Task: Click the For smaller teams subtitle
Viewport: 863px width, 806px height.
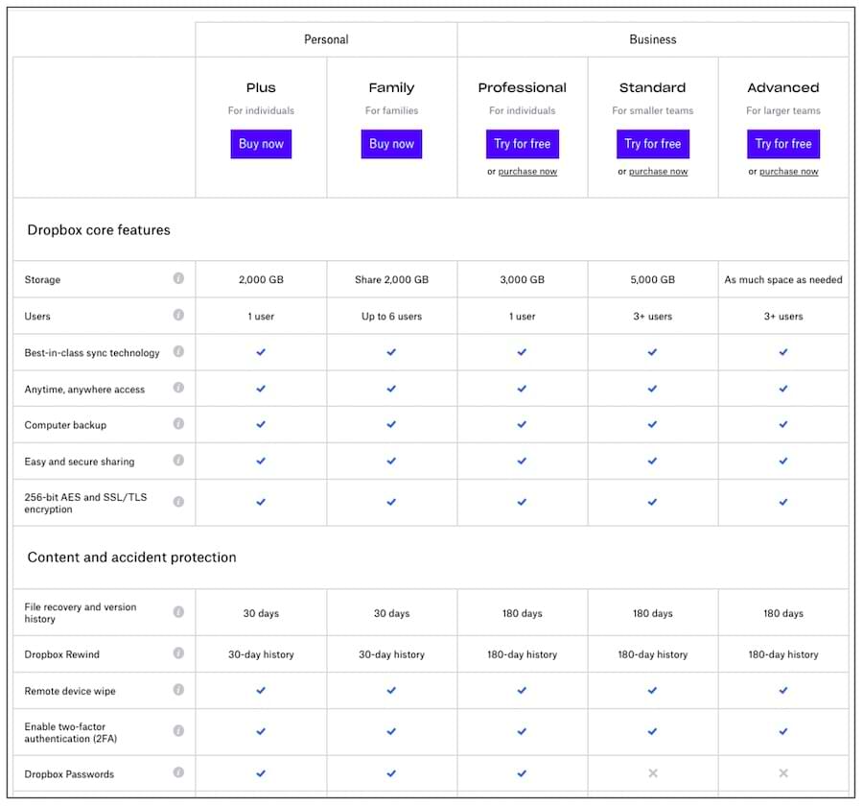Action: point(653,110)
